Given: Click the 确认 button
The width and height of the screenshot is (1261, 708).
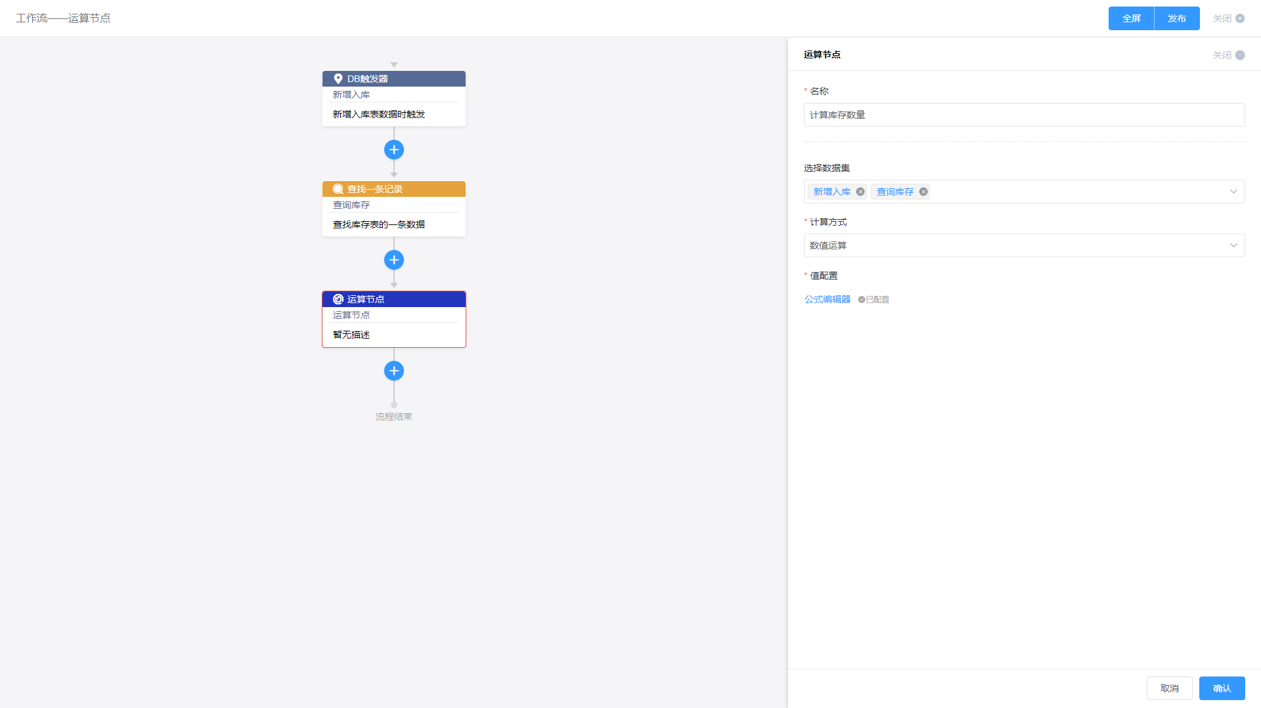Looking at the screenshot, I should click(x=1222, y=688).
